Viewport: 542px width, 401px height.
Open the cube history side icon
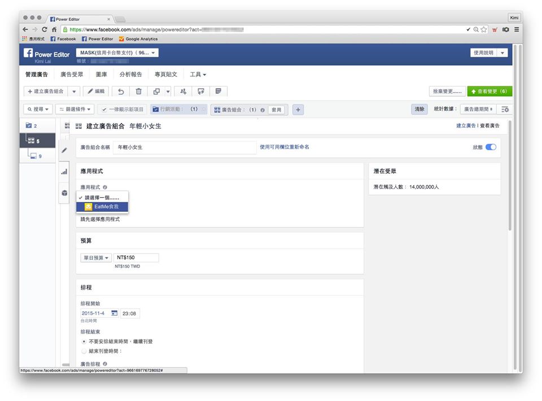point(64,193)
